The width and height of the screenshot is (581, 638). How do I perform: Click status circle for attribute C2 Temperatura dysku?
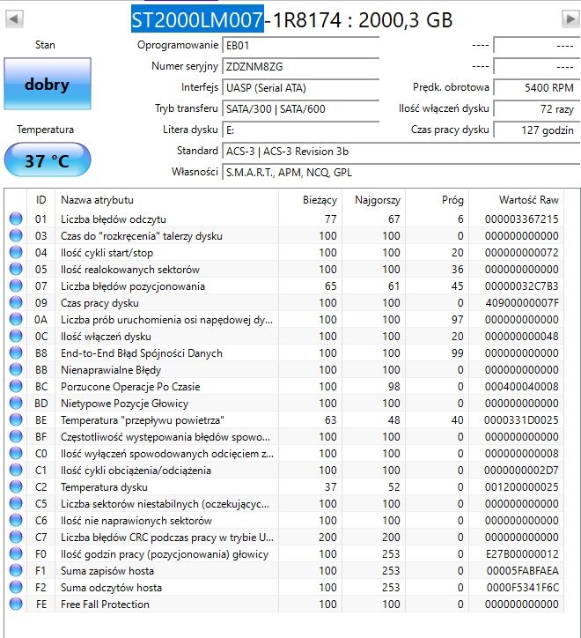(x=16, y=486)
